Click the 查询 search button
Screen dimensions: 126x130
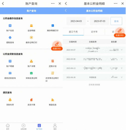click(116, 21)
